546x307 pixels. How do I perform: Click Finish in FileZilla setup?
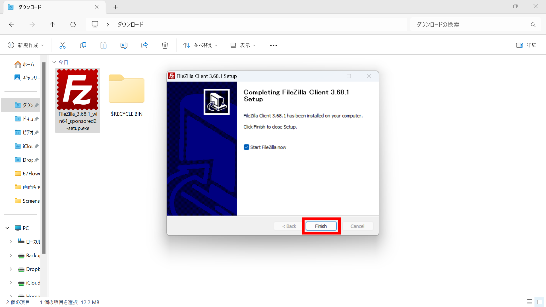(321, 226)
